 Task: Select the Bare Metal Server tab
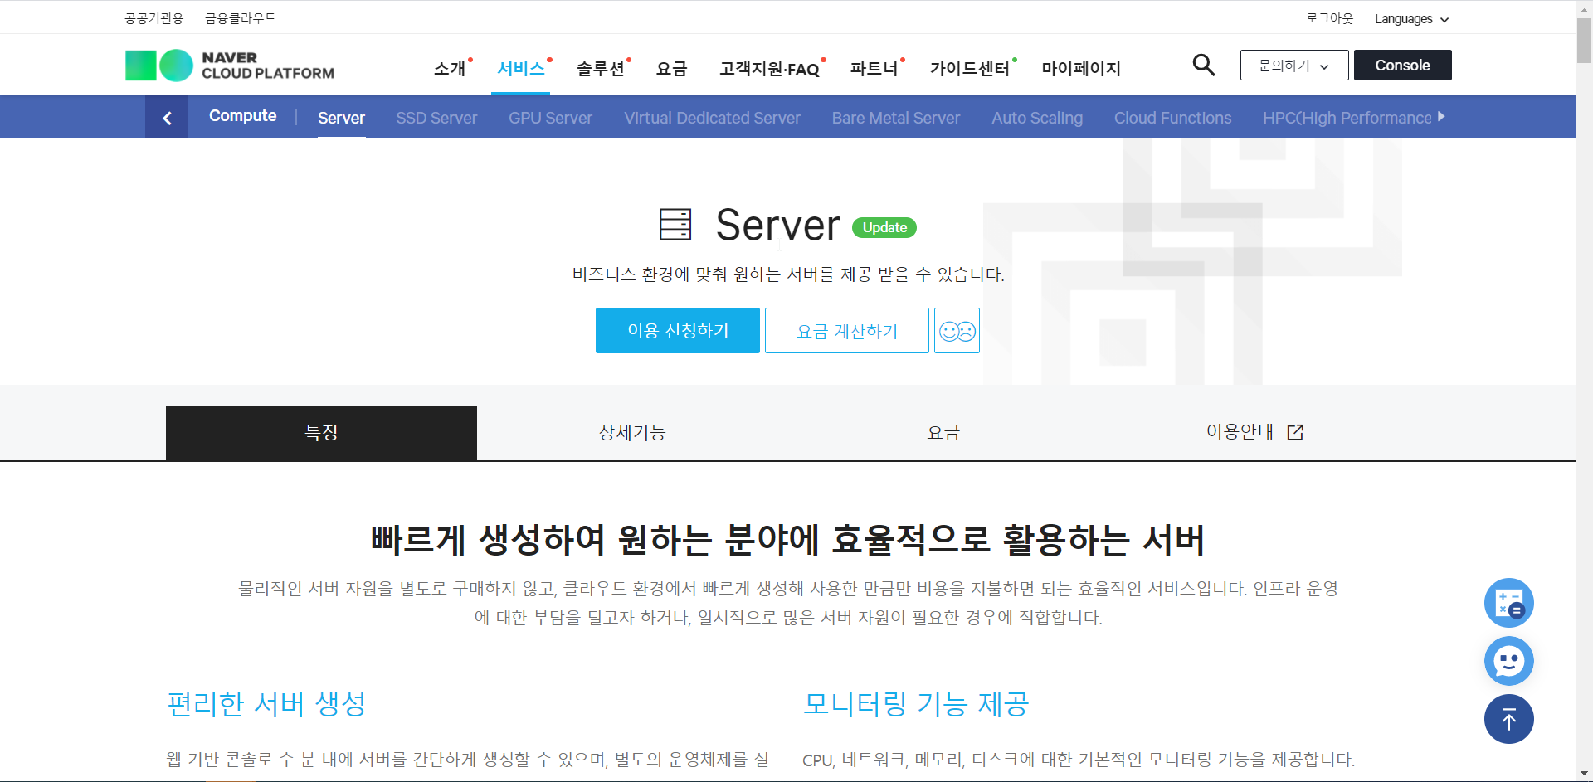coord(896,118)
